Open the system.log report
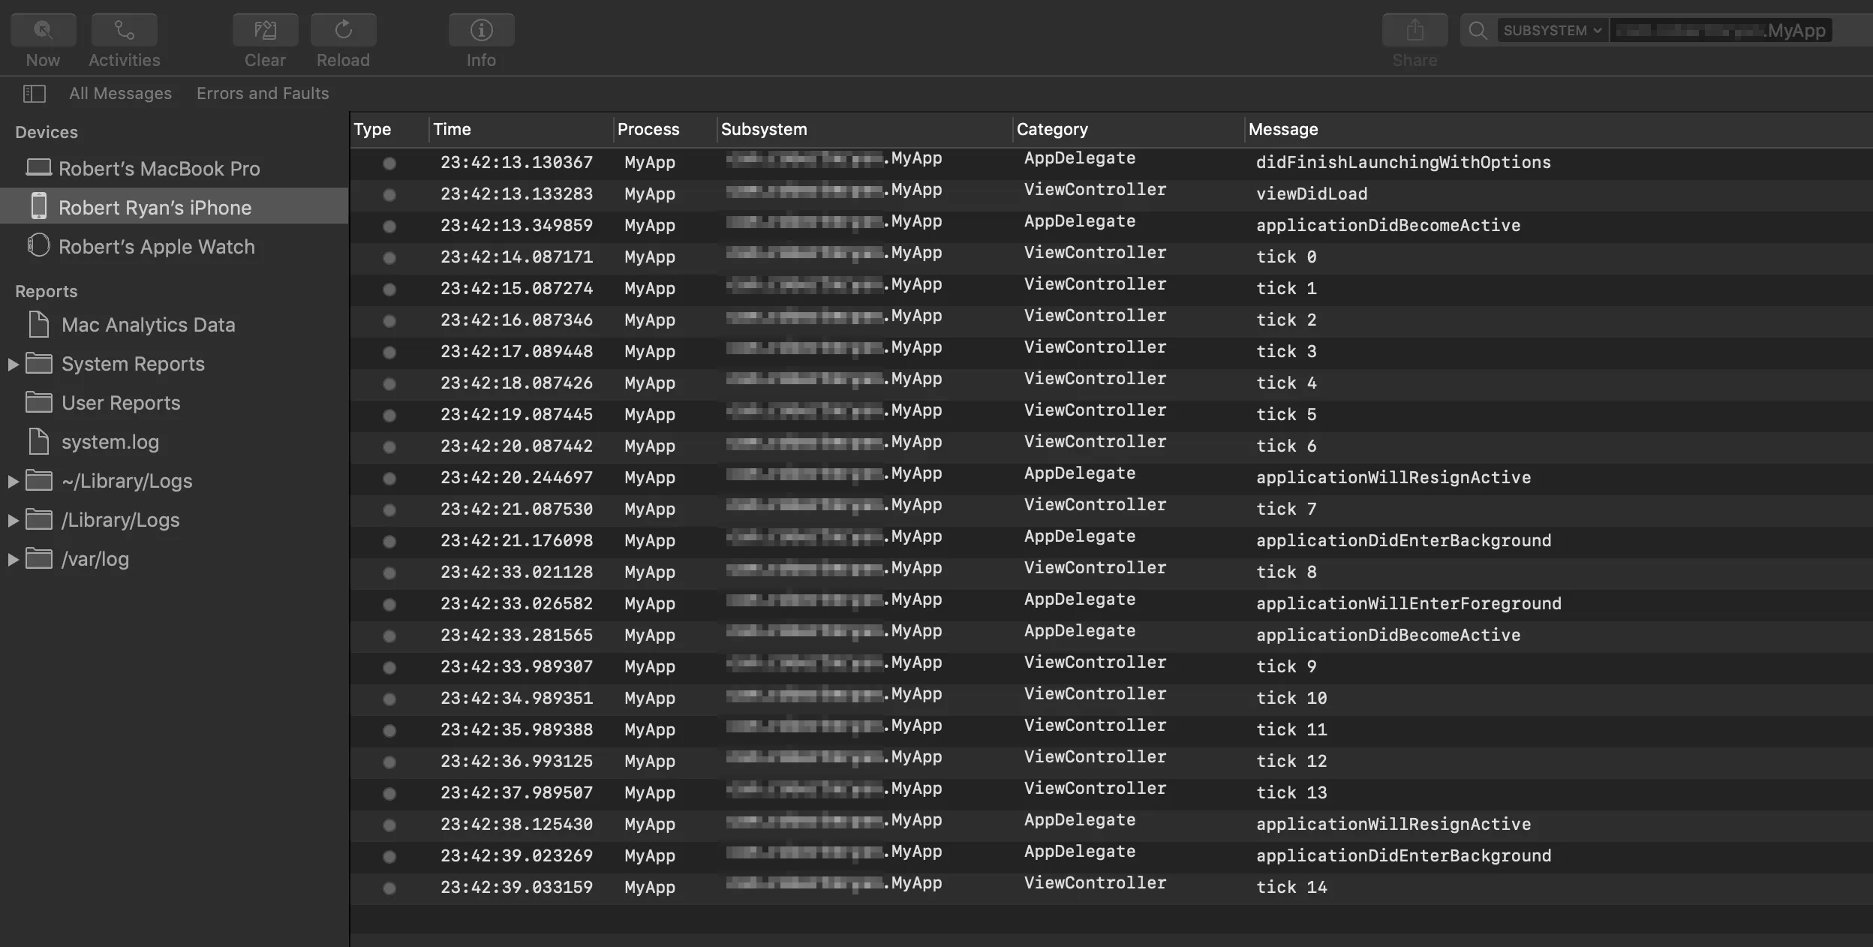Viewport: 1873px width, 947px height. [x=110, y=442]
